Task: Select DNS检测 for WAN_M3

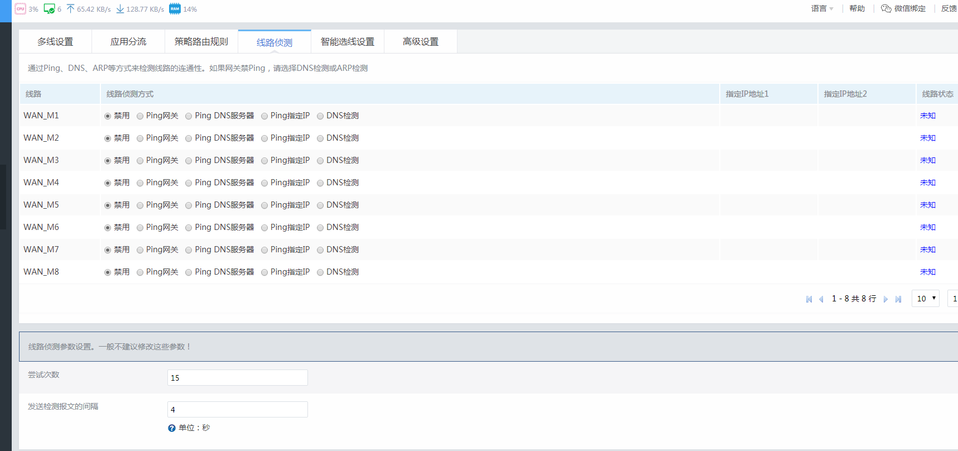Action: 320,161
